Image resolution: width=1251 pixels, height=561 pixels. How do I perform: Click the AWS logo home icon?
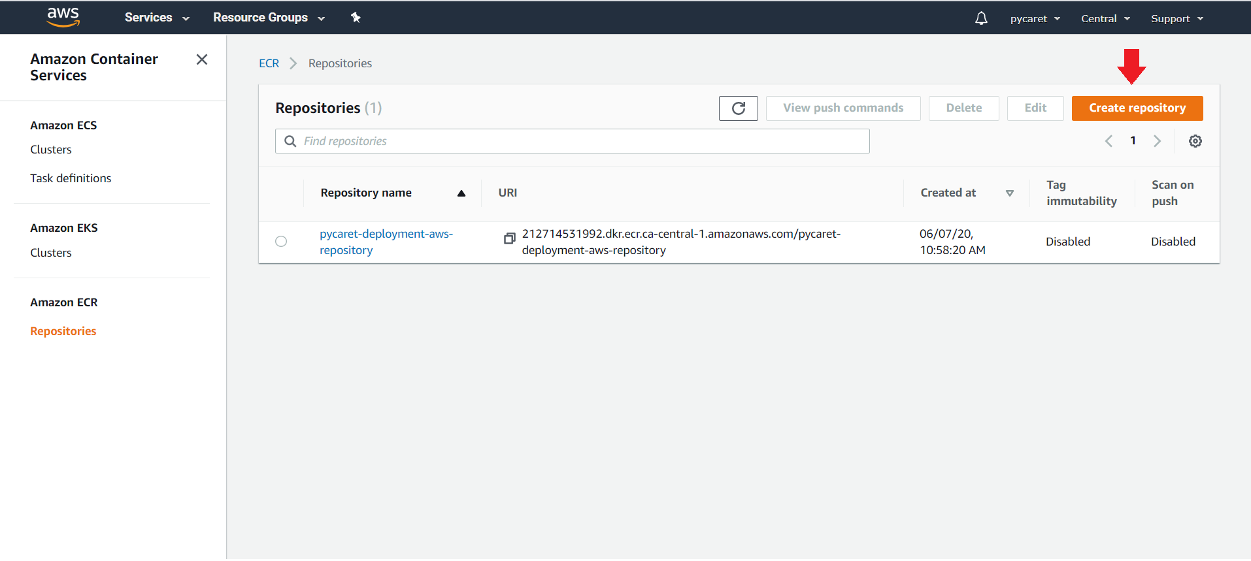click(63, 18)
